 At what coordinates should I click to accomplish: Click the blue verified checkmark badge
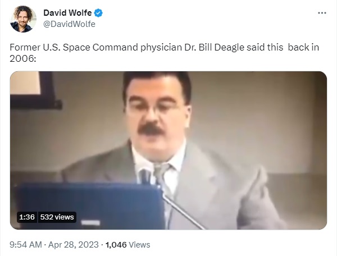[x=98, y=13]
